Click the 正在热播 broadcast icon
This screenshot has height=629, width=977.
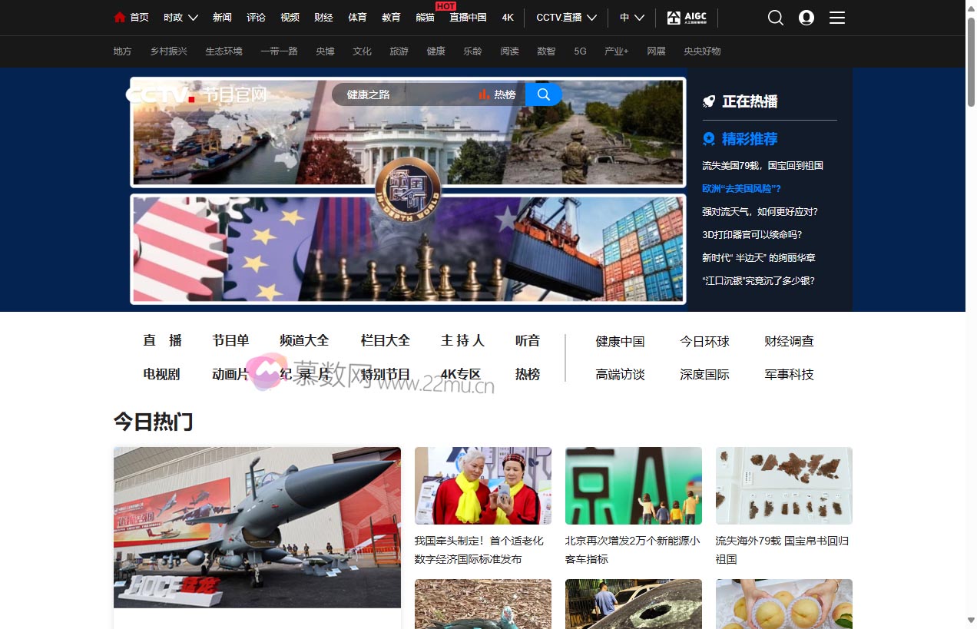[707, 101]
